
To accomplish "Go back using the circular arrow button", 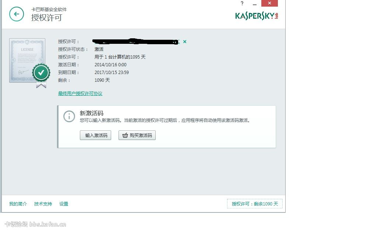I will pos(17,14).
